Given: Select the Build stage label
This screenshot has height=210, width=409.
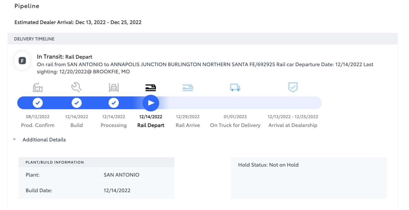Looking at the screenshot, I should 76,125.
